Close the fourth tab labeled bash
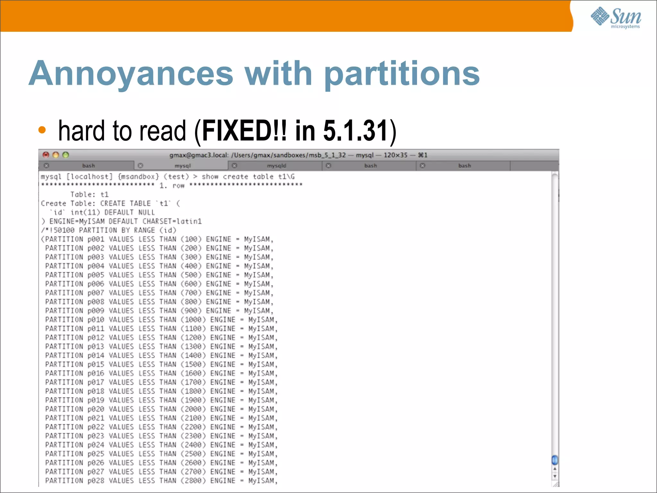 (x=328, y=166)
